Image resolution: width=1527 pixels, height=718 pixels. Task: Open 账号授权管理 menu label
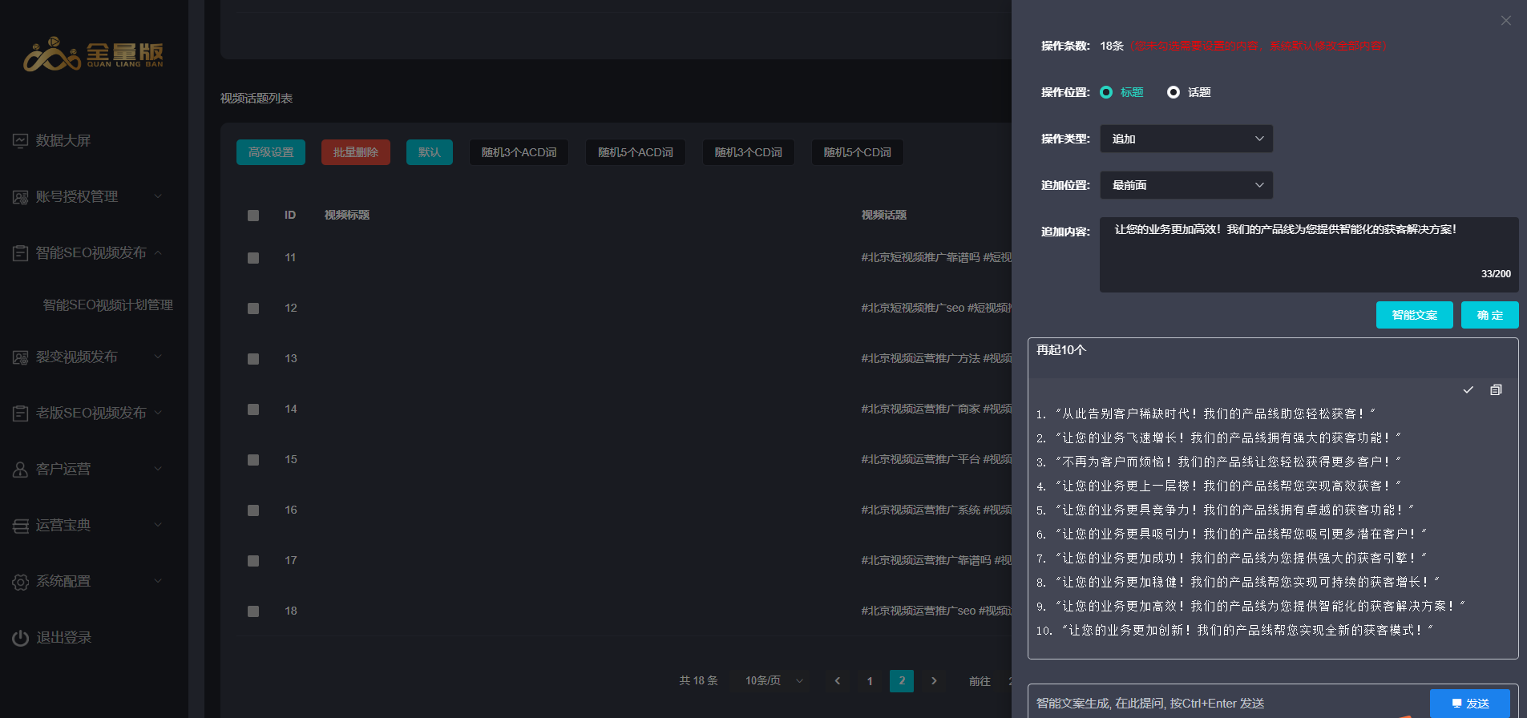click(77, 197)
